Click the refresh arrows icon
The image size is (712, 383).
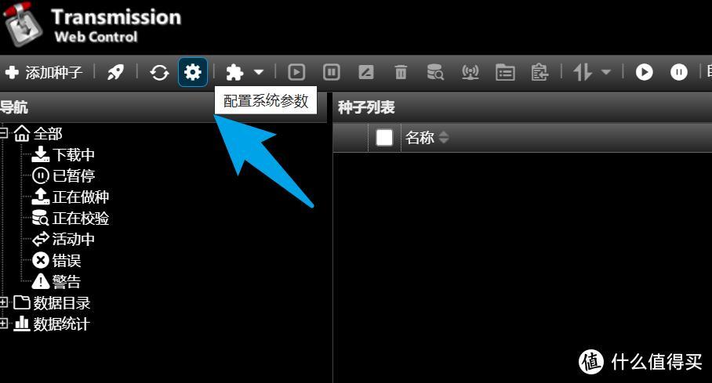[x=159, y=72]
